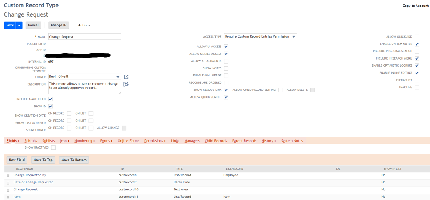Open the Change Requested By field link
Viewport: 430px width, 200px height.
pyautogui.click(x=29, y=175)
